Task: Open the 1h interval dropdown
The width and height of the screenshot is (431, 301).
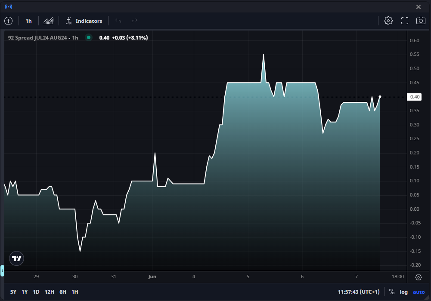Action: [28, 21]
